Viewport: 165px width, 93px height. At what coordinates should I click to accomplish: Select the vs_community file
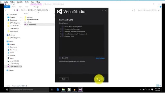(x=30, y=24)
